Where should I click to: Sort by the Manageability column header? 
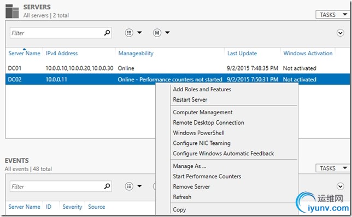pyautogui.click(x=136, y=54)
